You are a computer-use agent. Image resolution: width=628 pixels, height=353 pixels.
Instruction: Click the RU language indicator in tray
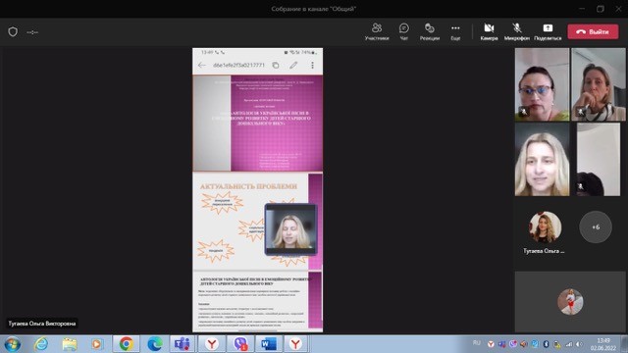point(476,342)
